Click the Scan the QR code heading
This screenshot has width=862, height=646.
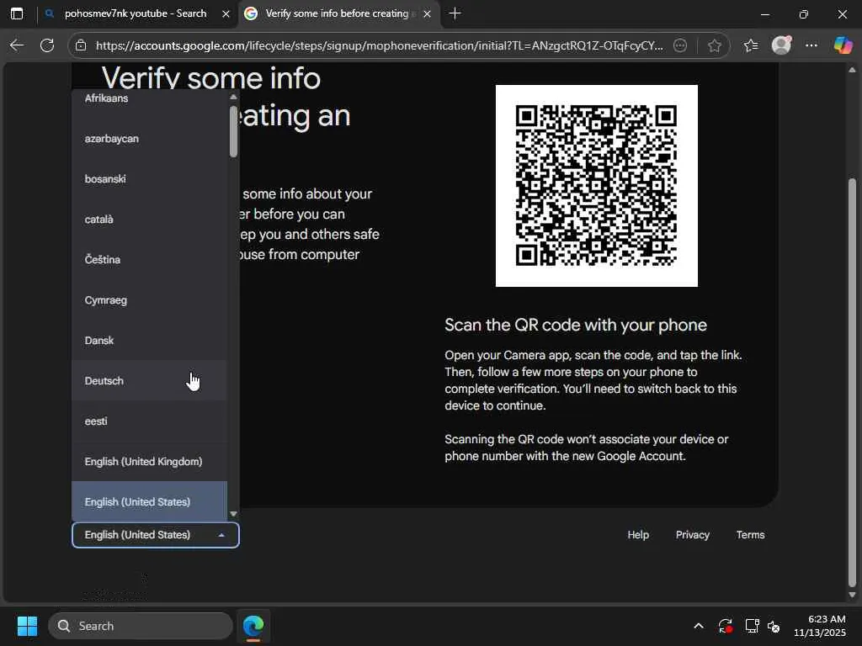[576, 326]
